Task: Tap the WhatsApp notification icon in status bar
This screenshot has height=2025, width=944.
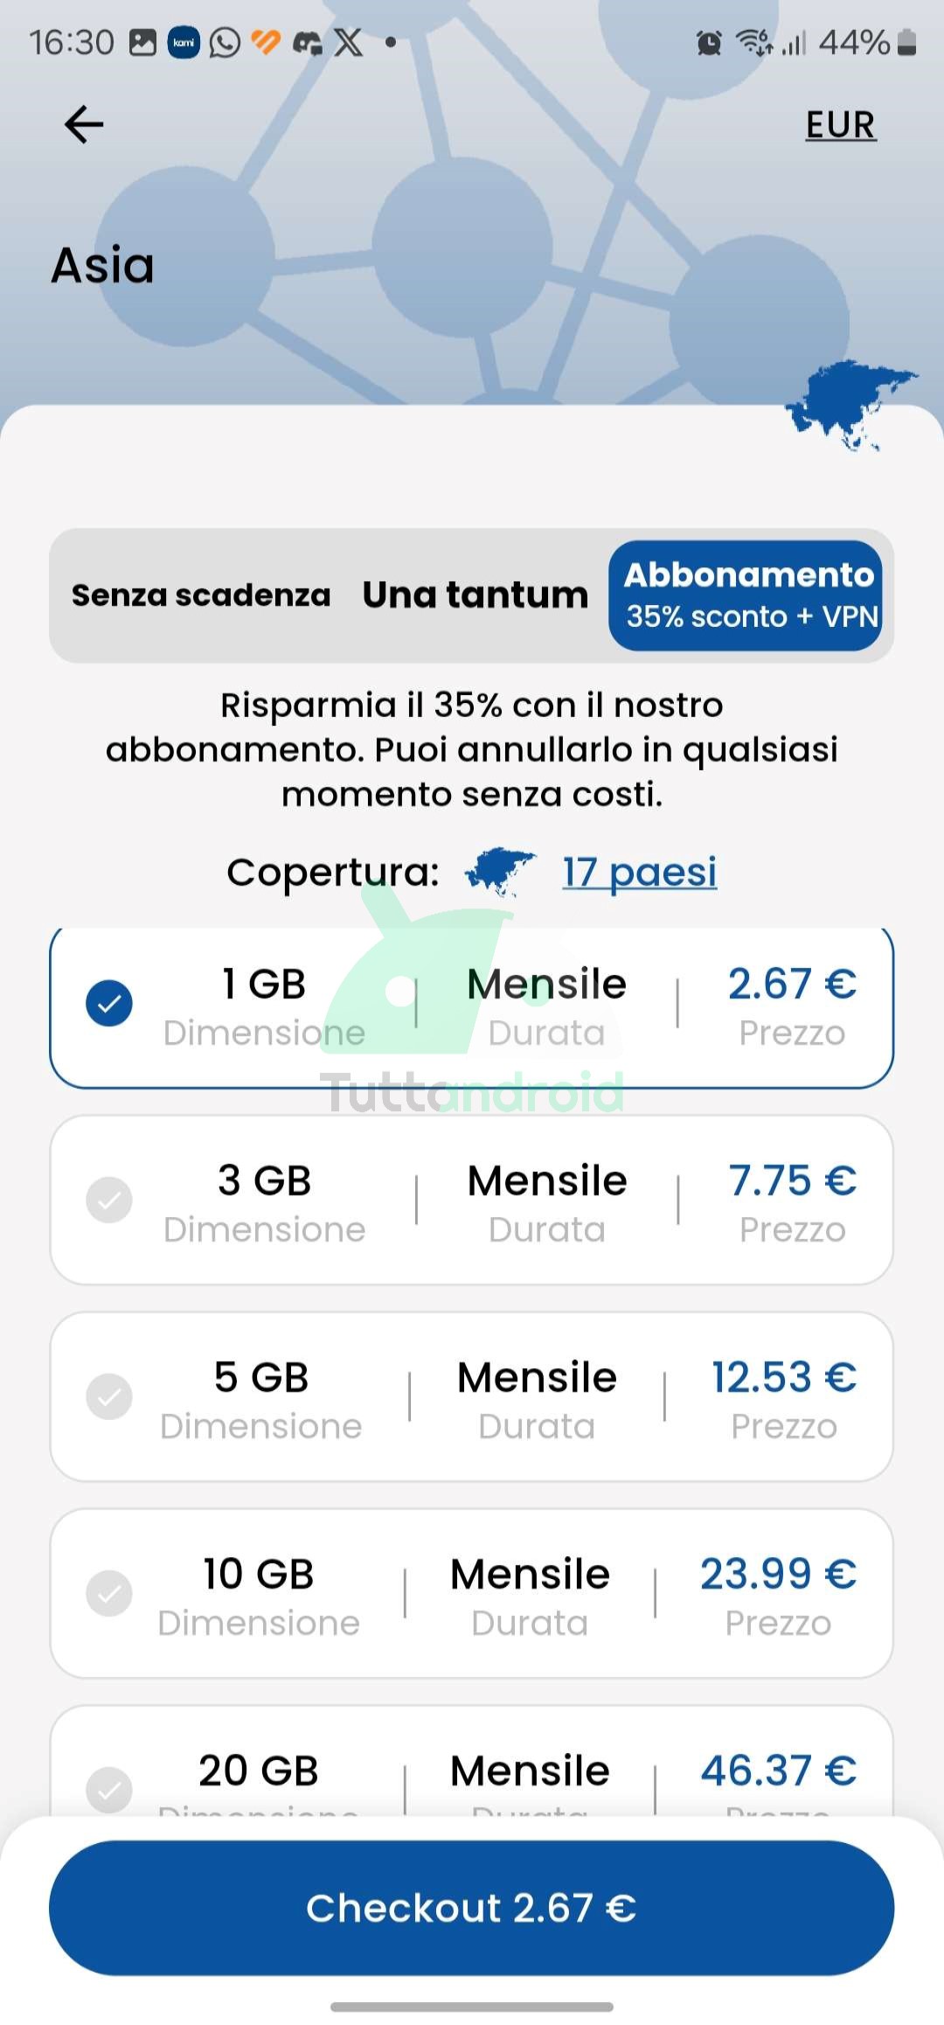Action: click(225, 42)
